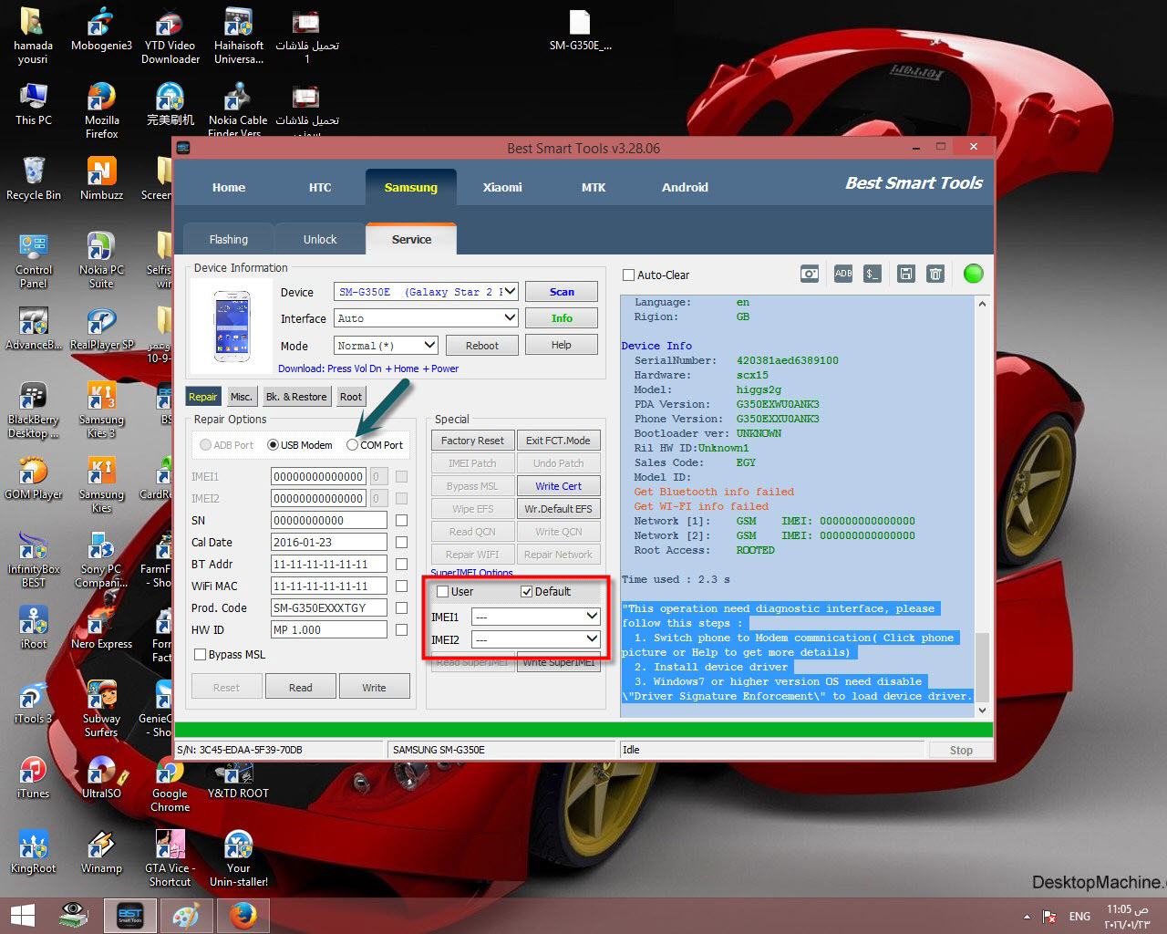The height and width of the screenshot is (934, 1167).
Task: Click Firefox icon in the taskbar
Action: (x=243, y=915)
